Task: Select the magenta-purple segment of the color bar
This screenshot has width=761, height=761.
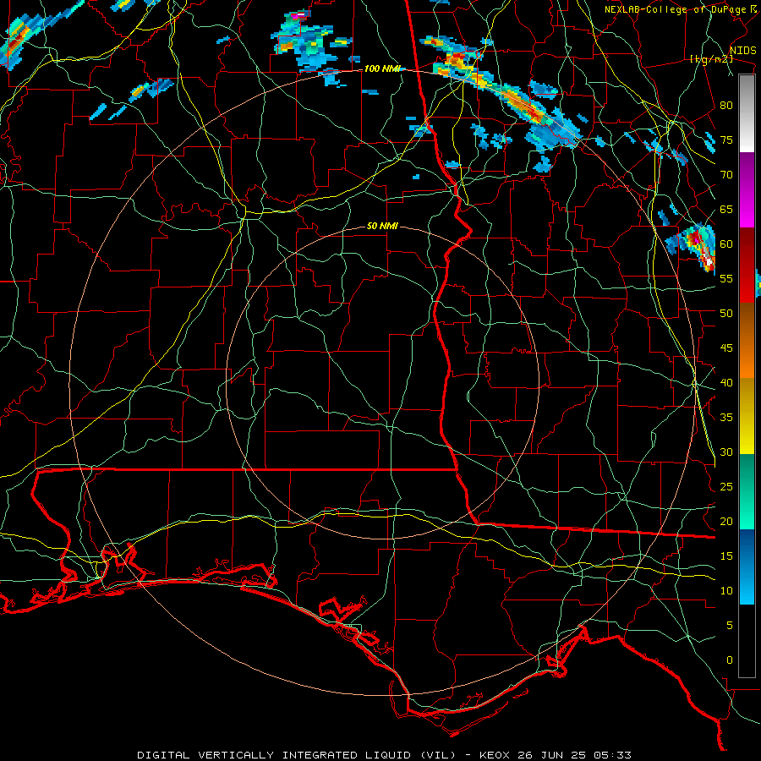Action: (x=747, y=190)
